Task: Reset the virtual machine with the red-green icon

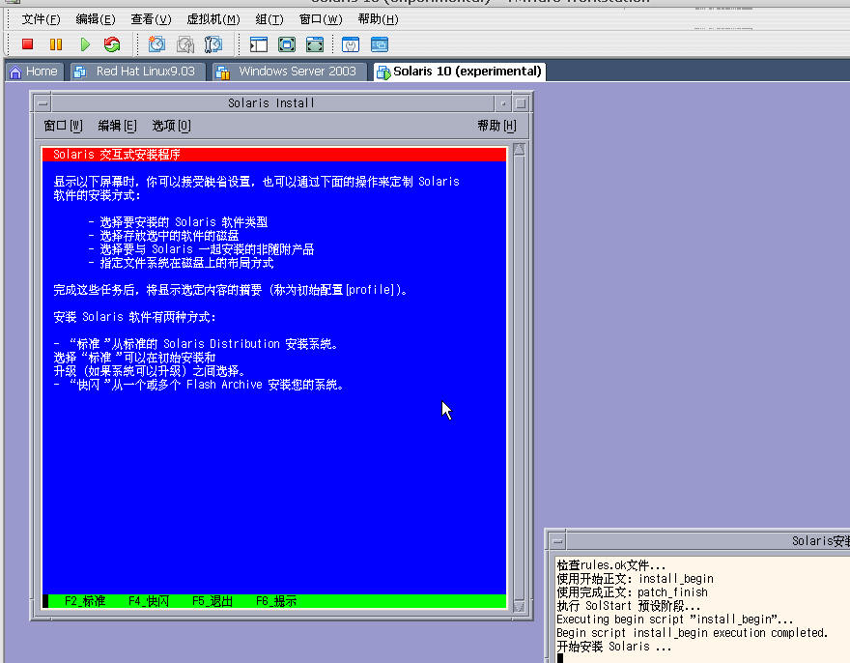Action: 112,44
